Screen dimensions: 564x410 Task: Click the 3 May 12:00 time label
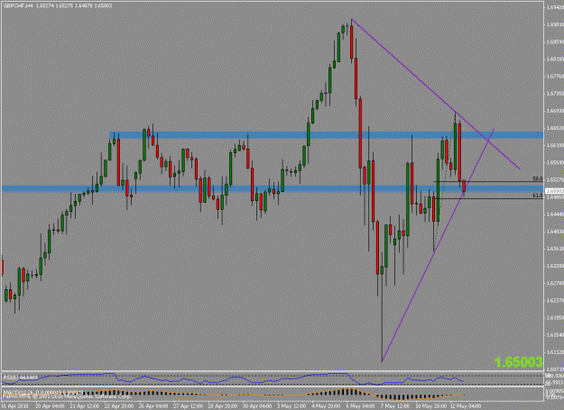click(291, 406)
